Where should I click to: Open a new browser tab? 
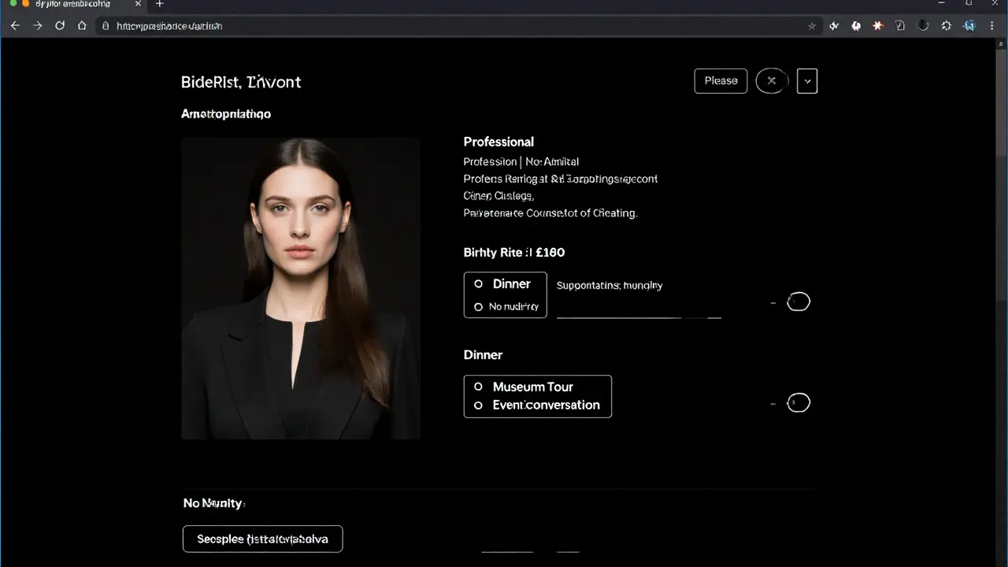tap(160, 4)
